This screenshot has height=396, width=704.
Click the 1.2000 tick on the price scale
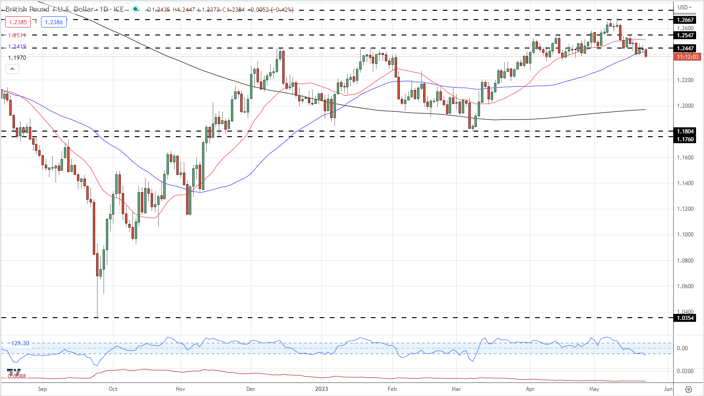[685, 106]
